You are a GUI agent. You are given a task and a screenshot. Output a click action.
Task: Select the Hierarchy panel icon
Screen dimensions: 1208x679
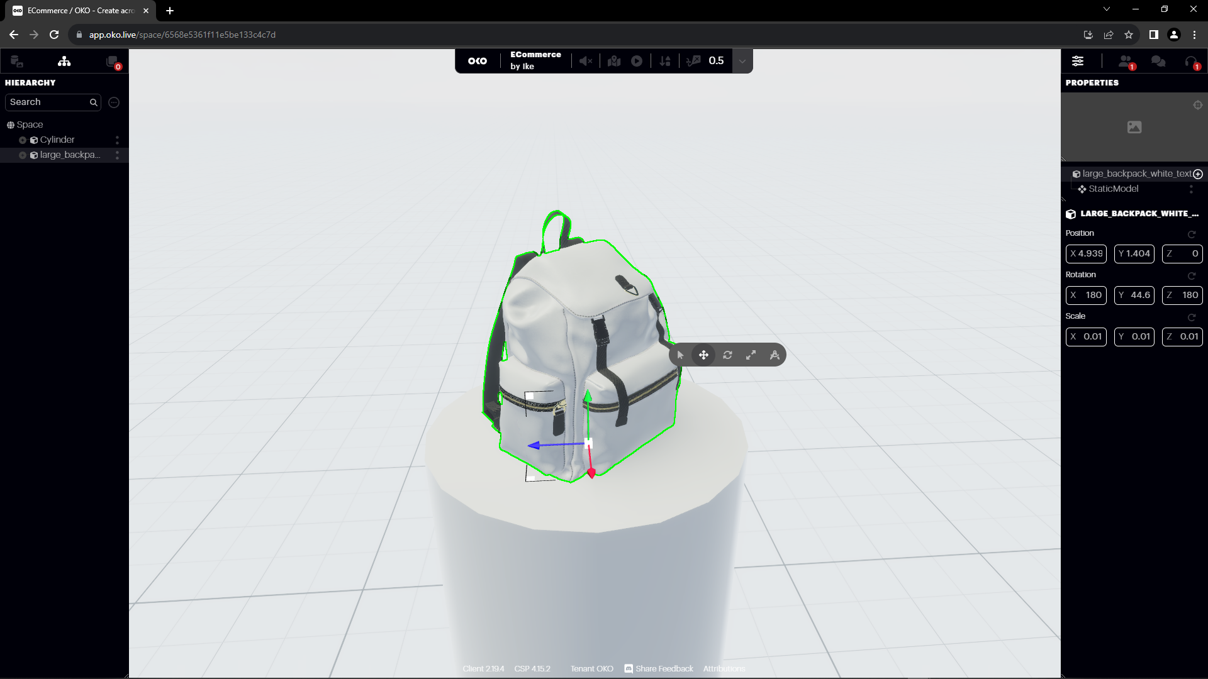[64, 61]
